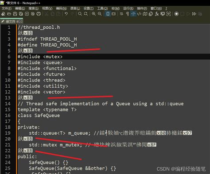The image size is (210, 174).
Task: Click the Copy toolbar icon
Action: pyautogui.click(x=52, y=14)
